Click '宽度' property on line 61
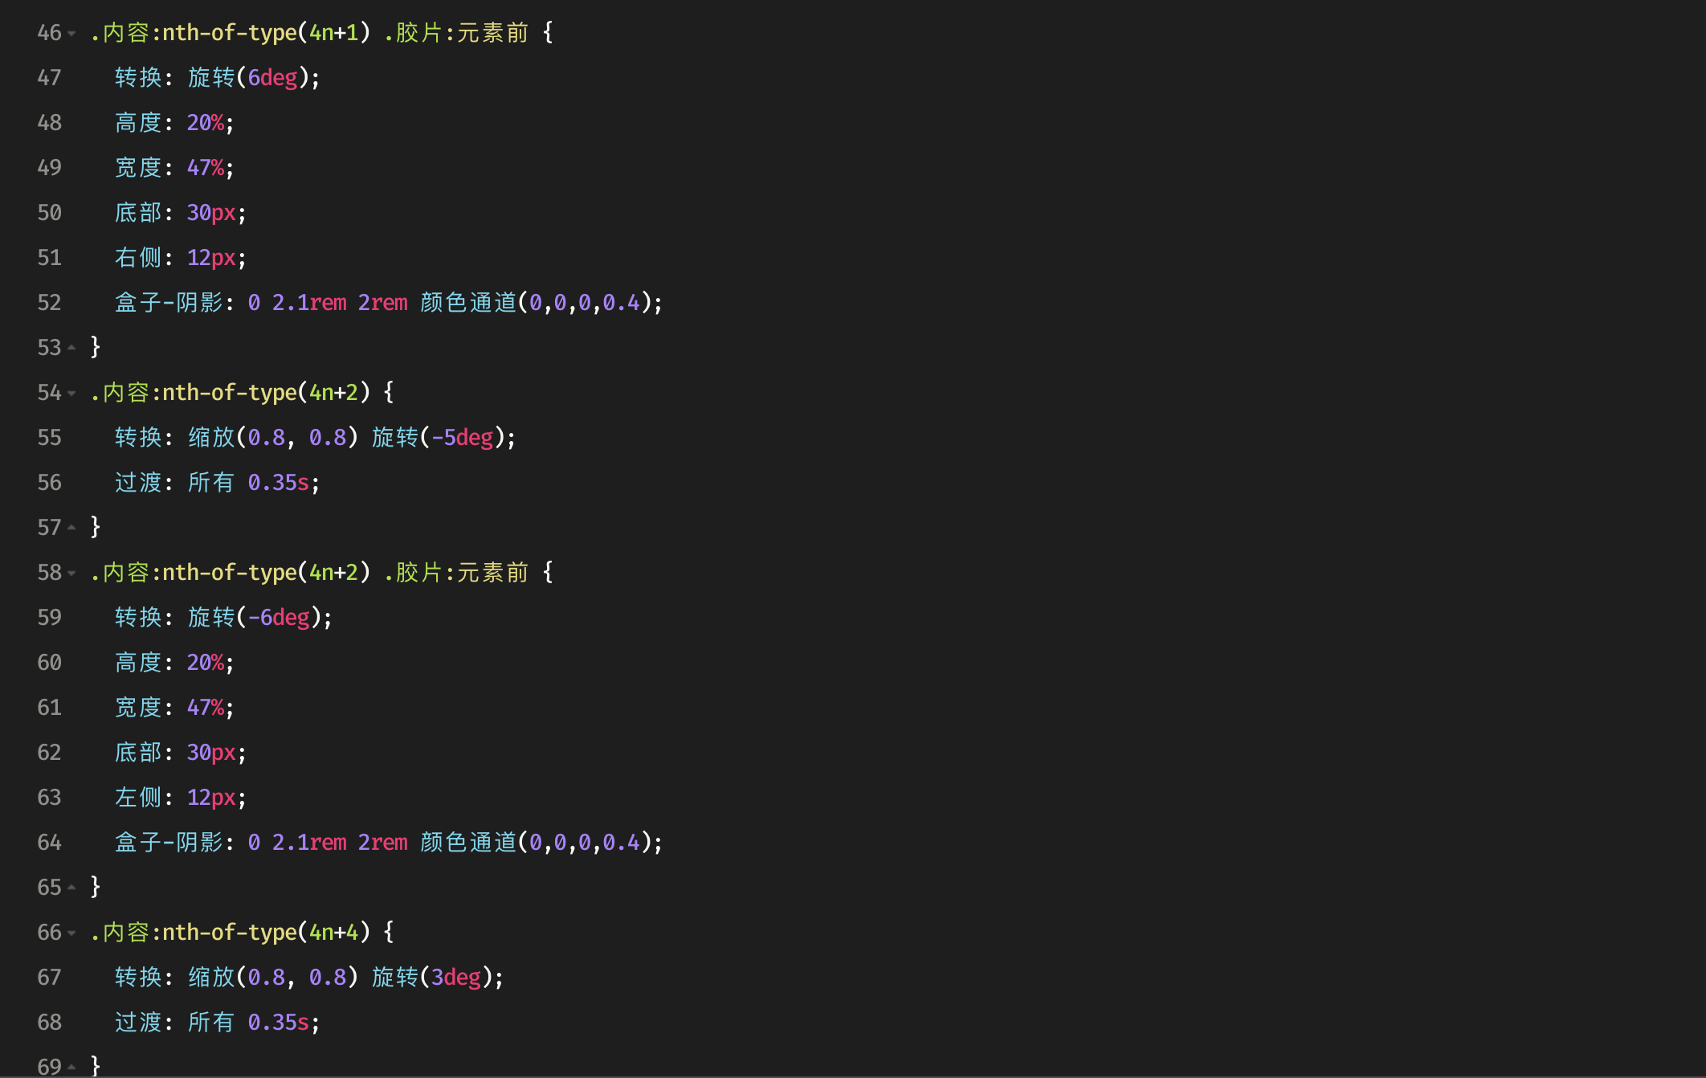This screenshot has height=1078, width=1706. [138, 708]
